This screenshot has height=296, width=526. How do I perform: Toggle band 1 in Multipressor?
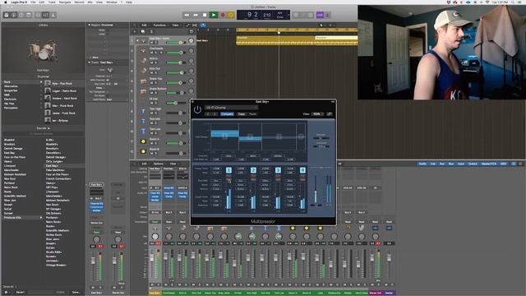(x=228, y=170)
